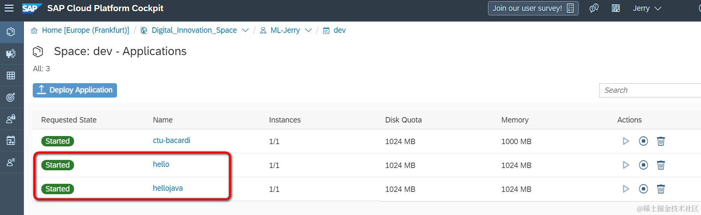
Task: Click the cube icon beside the Space title
Action: click(x=38, y=52)
